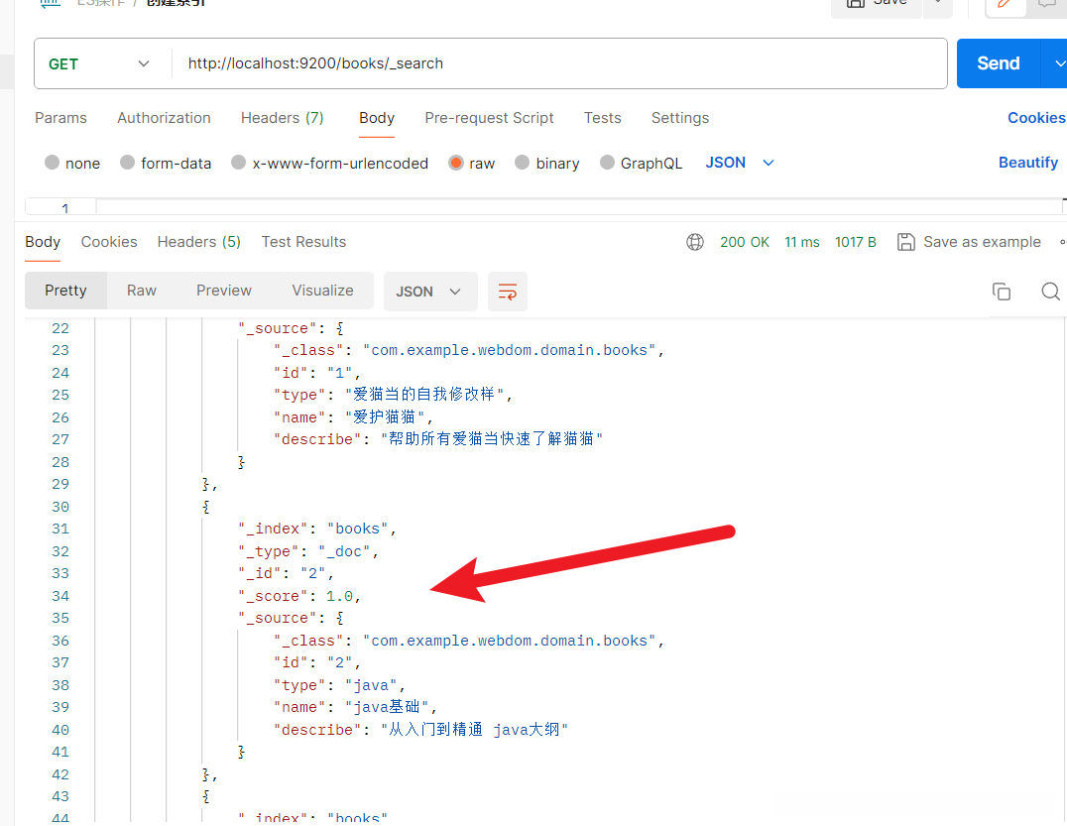Click line number 30 in gutter
The image size is (1067, 826).
[59, 507]
